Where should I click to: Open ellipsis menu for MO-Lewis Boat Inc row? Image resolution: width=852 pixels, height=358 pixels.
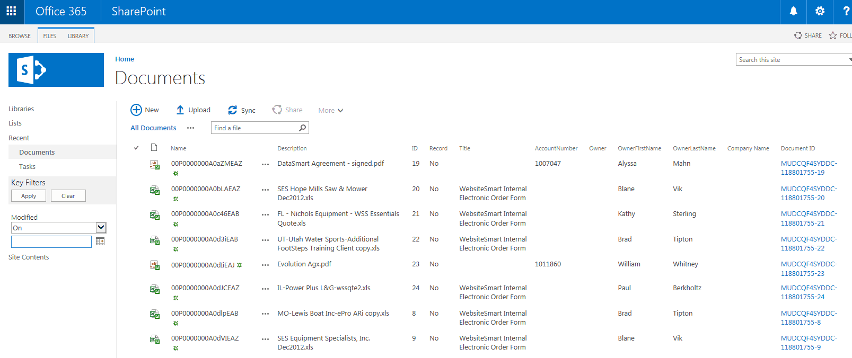(265, 315)
